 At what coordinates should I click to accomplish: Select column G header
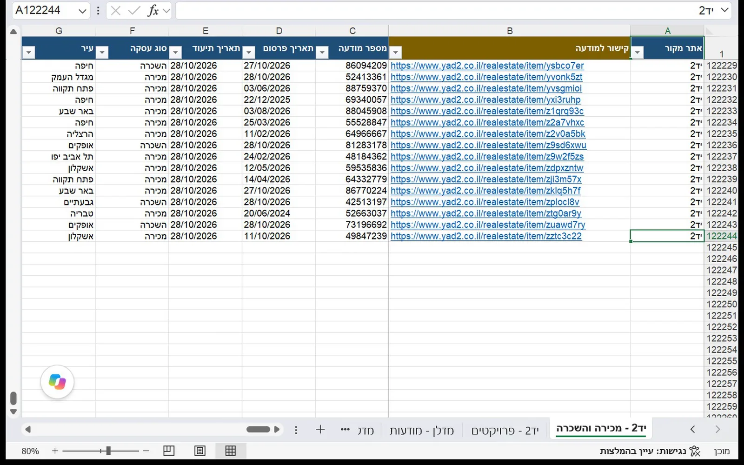coord(59,31)
